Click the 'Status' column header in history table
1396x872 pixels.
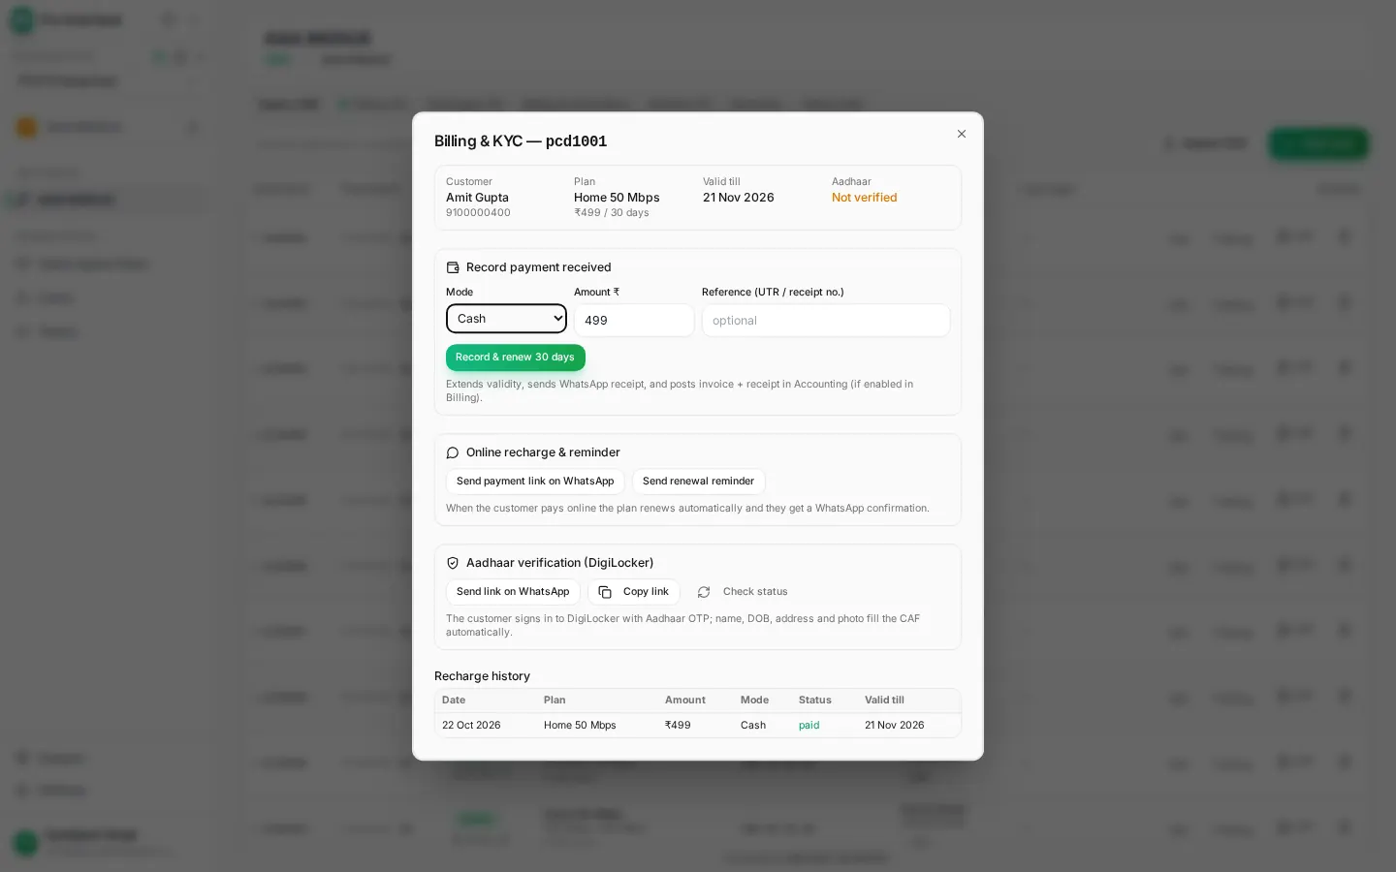[x=815, y=701]
